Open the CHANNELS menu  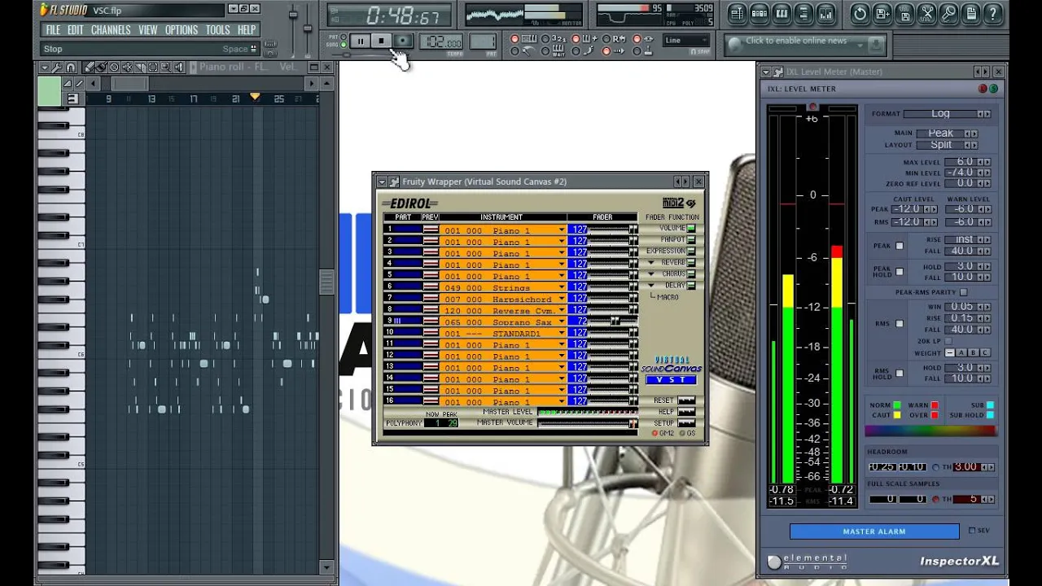[111, 30]
